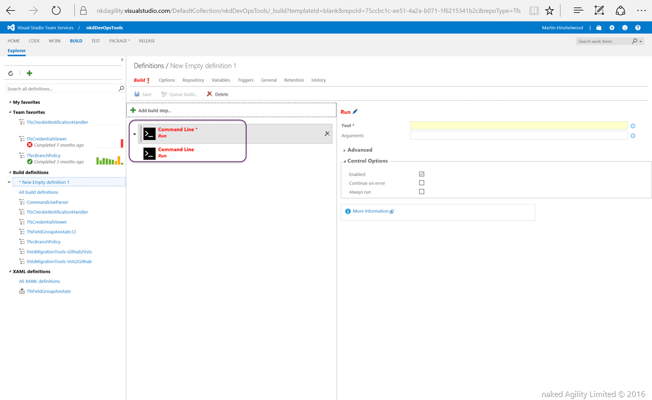Viewport: 652px width, 400px height.
Task: Add page to favorites star
Action: 549,10
